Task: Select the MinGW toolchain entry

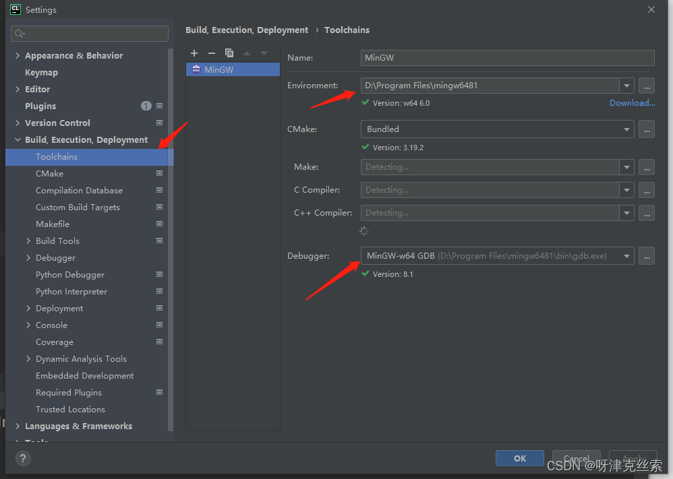Action: tap(233, 69)
